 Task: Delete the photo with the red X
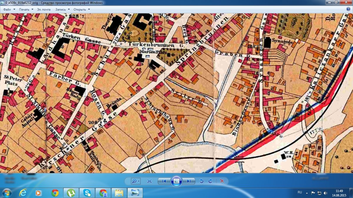222,181
